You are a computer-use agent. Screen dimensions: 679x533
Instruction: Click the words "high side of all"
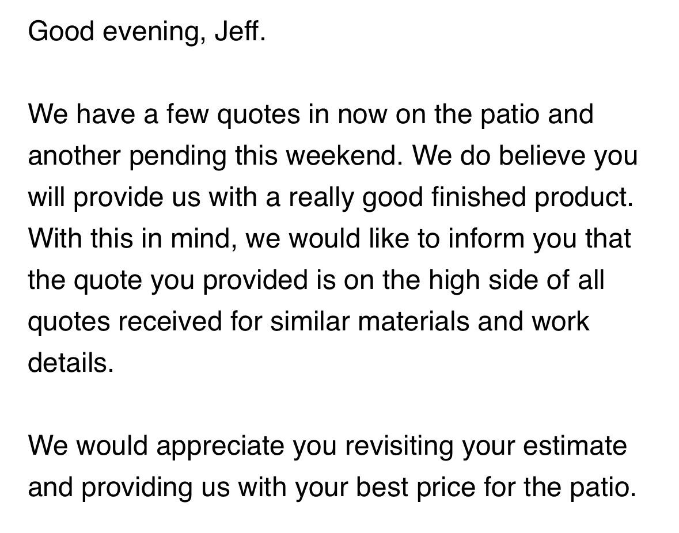pos(516,280)
